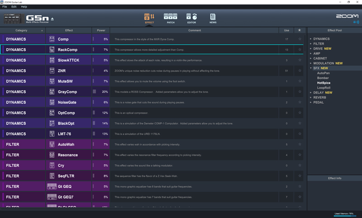The width and height of the screenshot is (362, 218).
Task: Click the eject arrow beside G5n
Action: pos(52,19)
